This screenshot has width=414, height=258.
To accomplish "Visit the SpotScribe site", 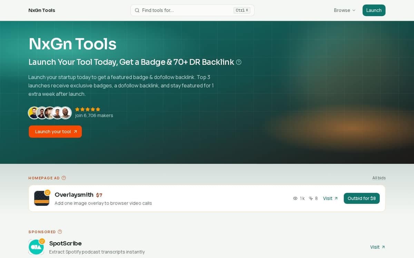I will (x=378, y=247).
